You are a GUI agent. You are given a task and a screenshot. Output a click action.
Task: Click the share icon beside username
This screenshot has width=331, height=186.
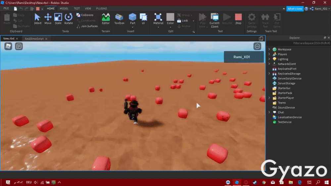(311, 9)
